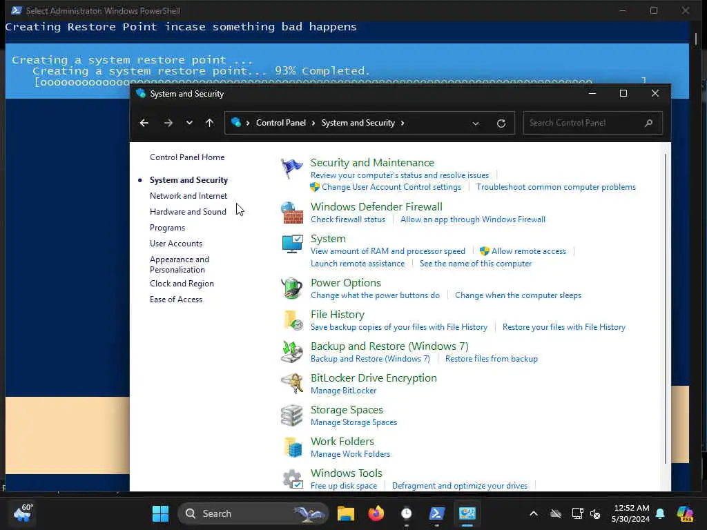Select Hardware and Sound category
The image size is (707, 530).
[188, 212]
